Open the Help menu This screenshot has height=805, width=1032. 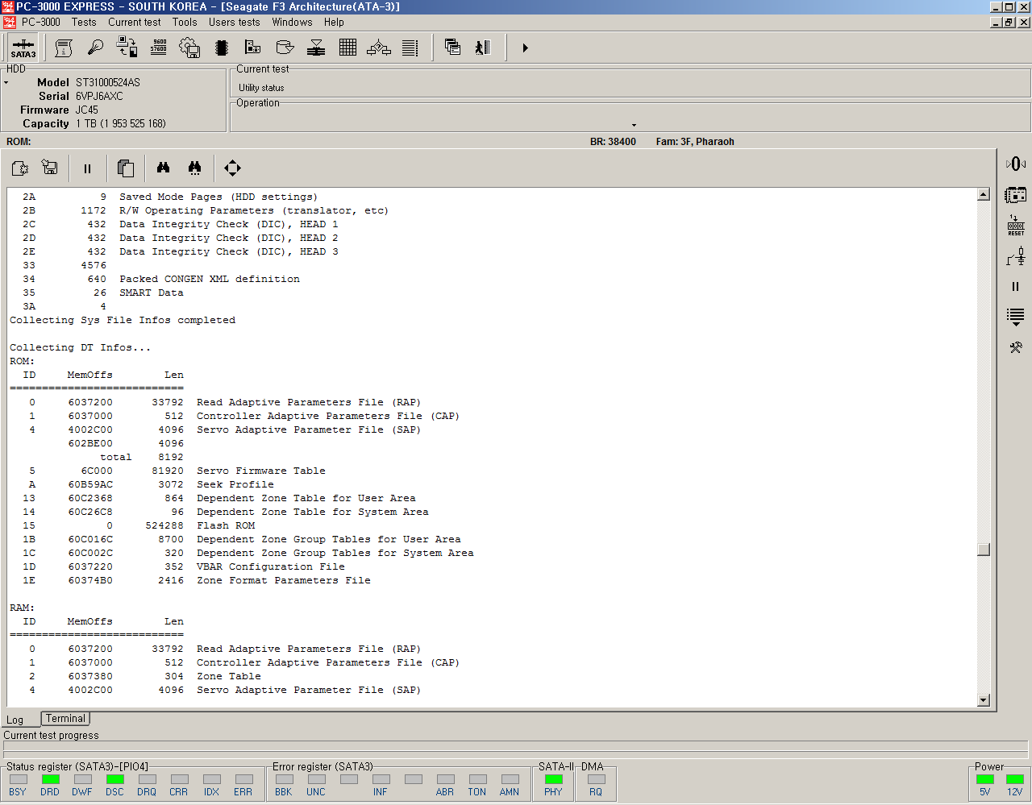(334, 23)
